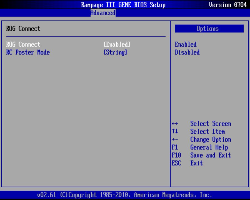Image resolution: width=250 pixels, height=200 pixels.
Task: Click the Change Option help entry
Action: (x=211, y=139)
